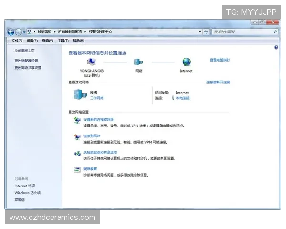Select 所有控制面板项 breadcrumb
The width and height of the screenshot is (286, 229).
[70, 31]
